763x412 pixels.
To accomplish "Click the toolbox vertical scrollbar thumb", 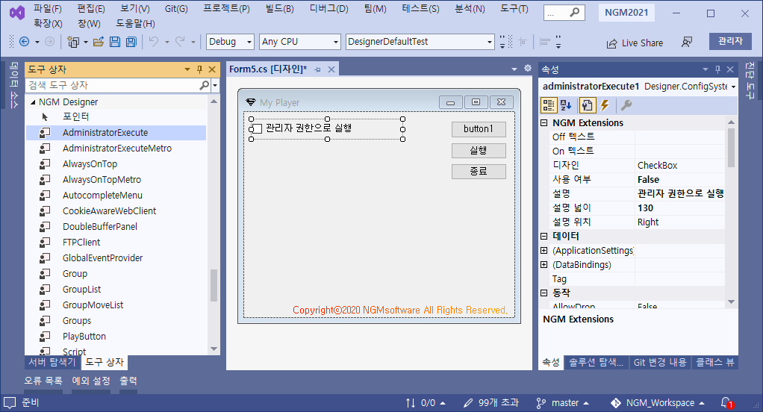I will (x=214, y=286).
